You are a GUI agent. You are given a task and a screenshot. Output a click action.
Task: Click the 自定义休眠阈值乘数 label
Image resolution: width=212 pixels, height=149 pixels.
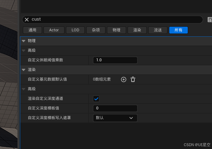click(x=46, y=60)
